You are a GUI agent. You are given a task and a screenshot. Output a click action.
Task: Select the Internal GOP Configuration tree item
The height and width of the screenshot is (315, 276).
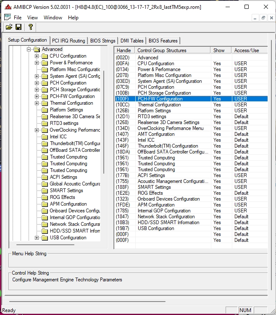(75, 217)
